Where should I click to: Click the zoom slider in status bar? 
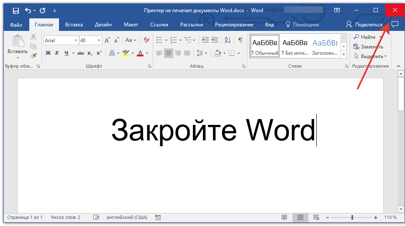[x=352, y=218]
